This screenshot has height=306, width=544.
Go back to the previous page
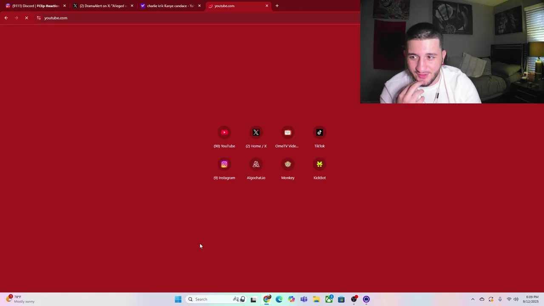click(6, 18)
